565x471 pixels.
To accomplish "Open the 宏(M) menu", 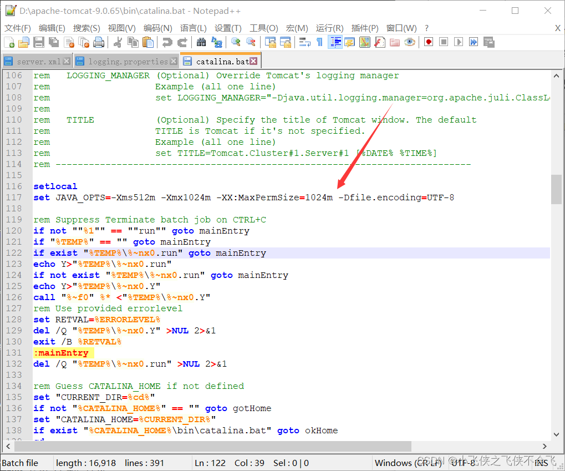I will [297, 28].
